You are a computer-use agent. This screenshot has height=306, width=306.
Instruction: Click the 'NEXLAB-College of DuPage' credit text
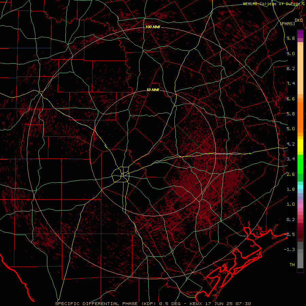(x=272, y=4)
